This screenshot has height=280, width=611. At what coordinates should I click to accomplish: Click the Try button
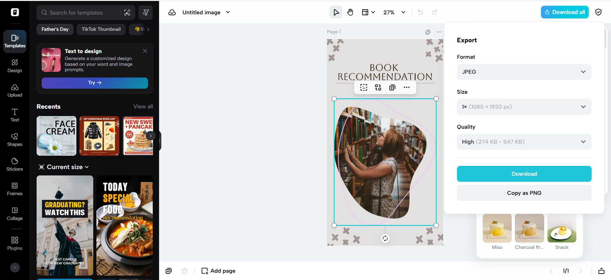95,83
